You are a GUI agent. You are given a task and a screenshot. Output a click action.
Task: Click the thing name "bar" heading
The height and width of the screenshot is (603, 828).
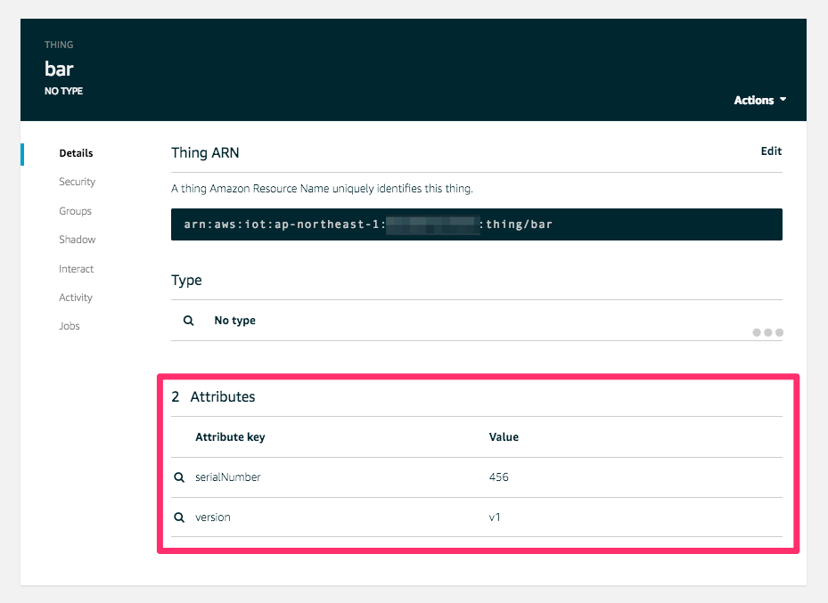coord(59,69)
